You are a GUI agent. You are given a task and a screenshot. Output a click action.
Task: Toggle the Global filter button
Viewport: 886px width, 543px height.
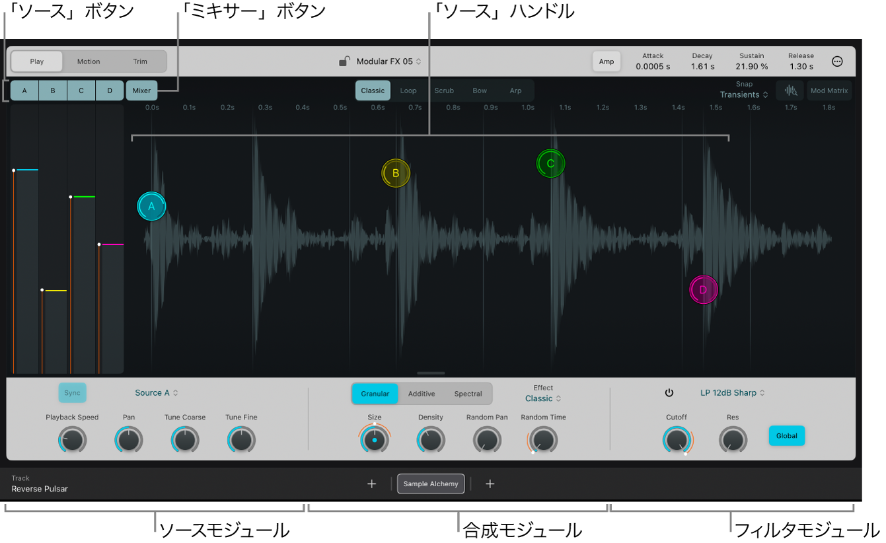[x=787, y=436]
